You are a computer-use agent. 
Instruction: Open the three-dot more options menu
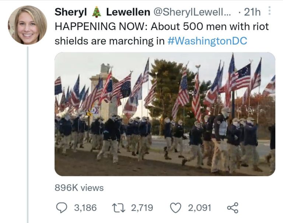click(x=270, y=12)
